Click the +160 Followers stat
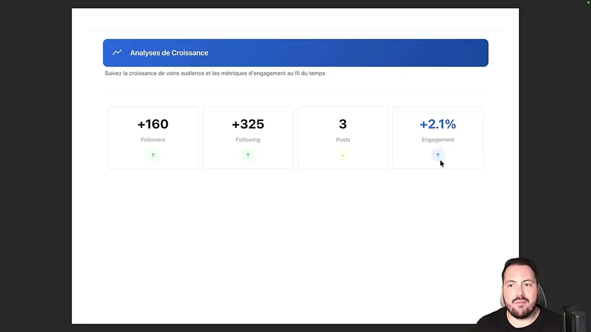 pyautogui.click(x=153, y=124)
